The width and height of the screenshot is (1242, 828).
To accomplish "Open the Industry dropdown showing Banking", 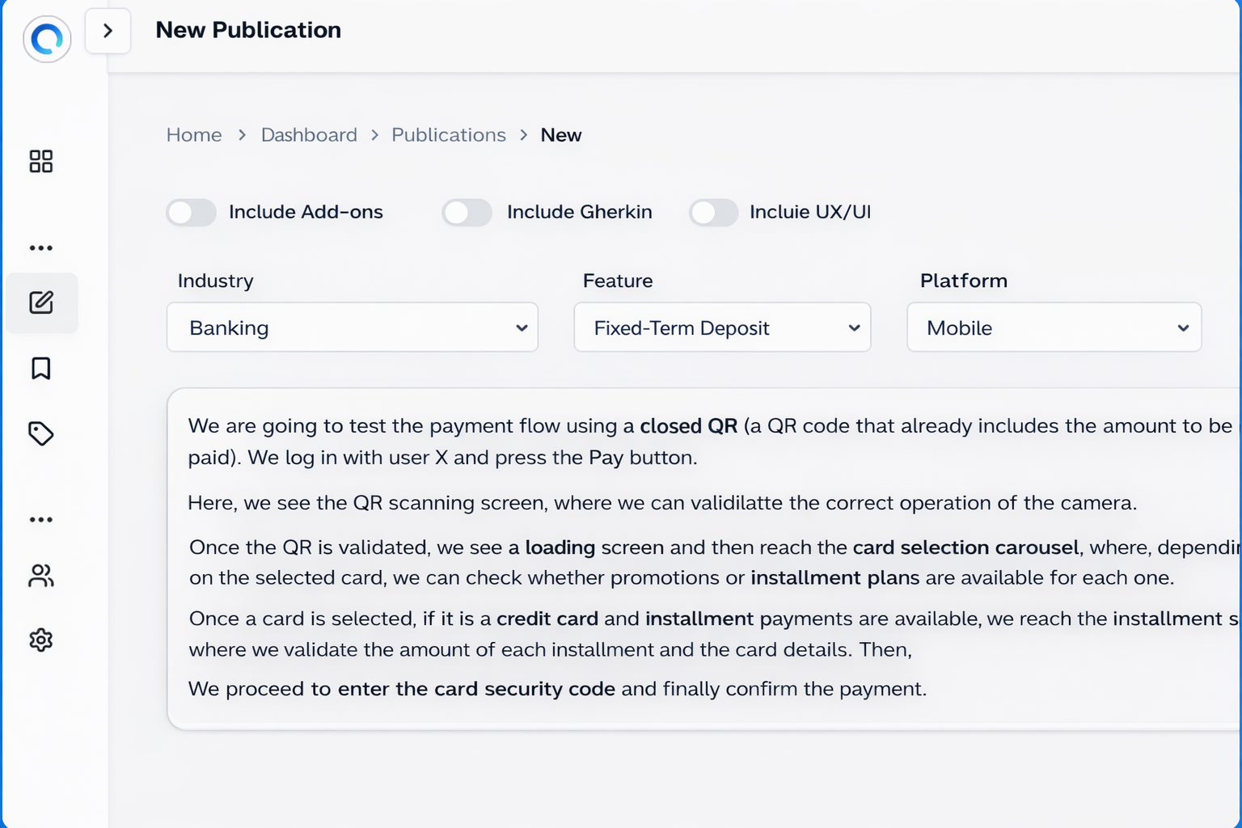I will [353, 327].
